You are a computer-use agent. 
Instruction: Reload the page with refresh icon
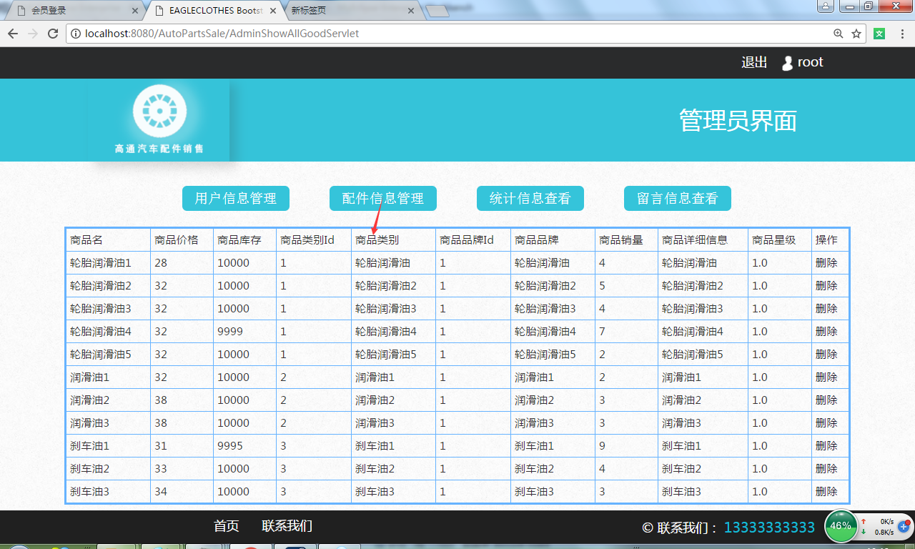52,34
